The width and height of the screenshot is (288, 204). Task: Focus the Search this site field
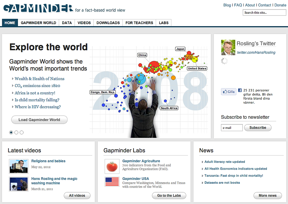tap(264, 13)
